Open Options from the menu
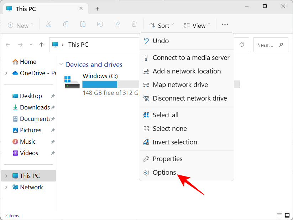The image size is (293, 220). click(x=164, y=172)
